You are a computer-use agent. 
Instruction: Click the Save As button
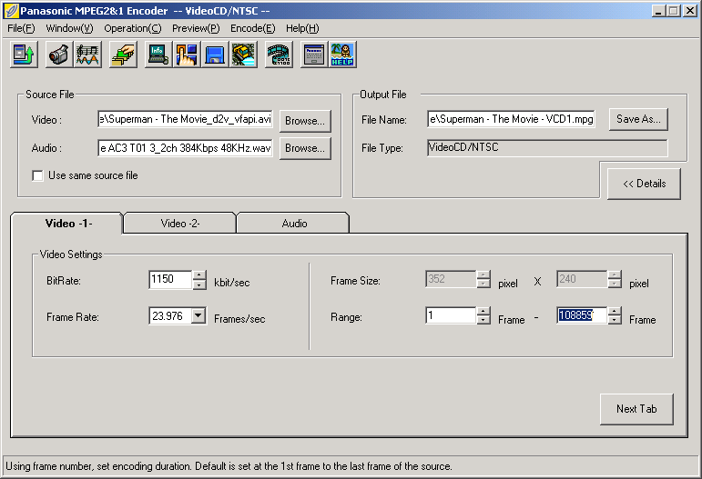pyautogui.click(x=638, y=119)
